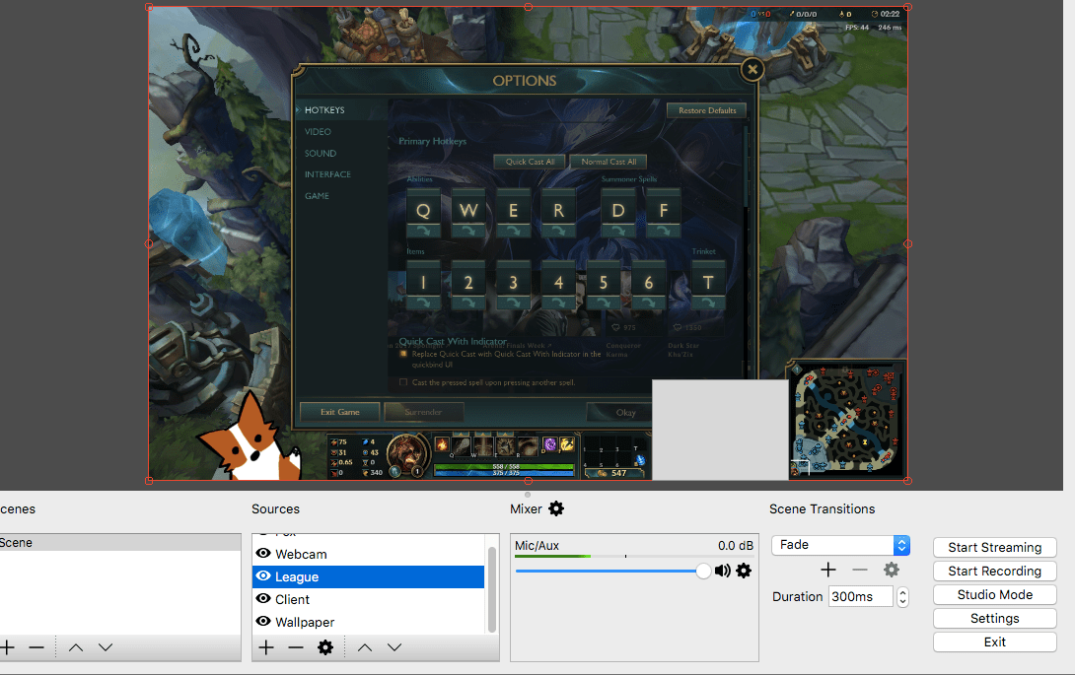Click the W ability hotkey

(x=468, y=212)
